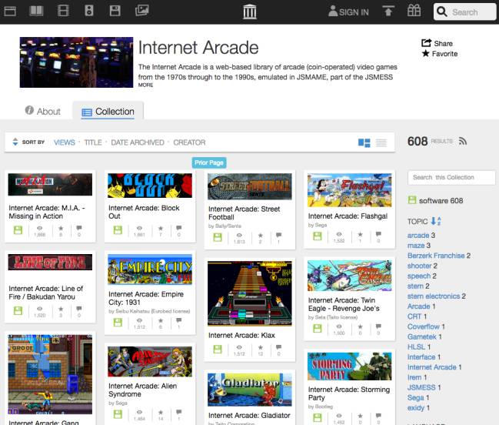Switch to tile grid view
This screenshot has height=425, width=499.
364,142
